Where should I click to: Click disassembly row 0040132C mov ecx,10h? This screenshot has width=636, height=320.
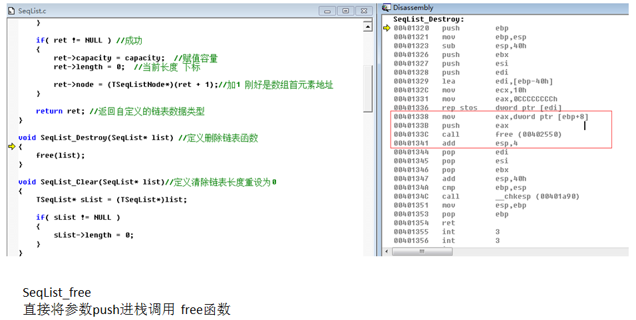tap(460, 90)
